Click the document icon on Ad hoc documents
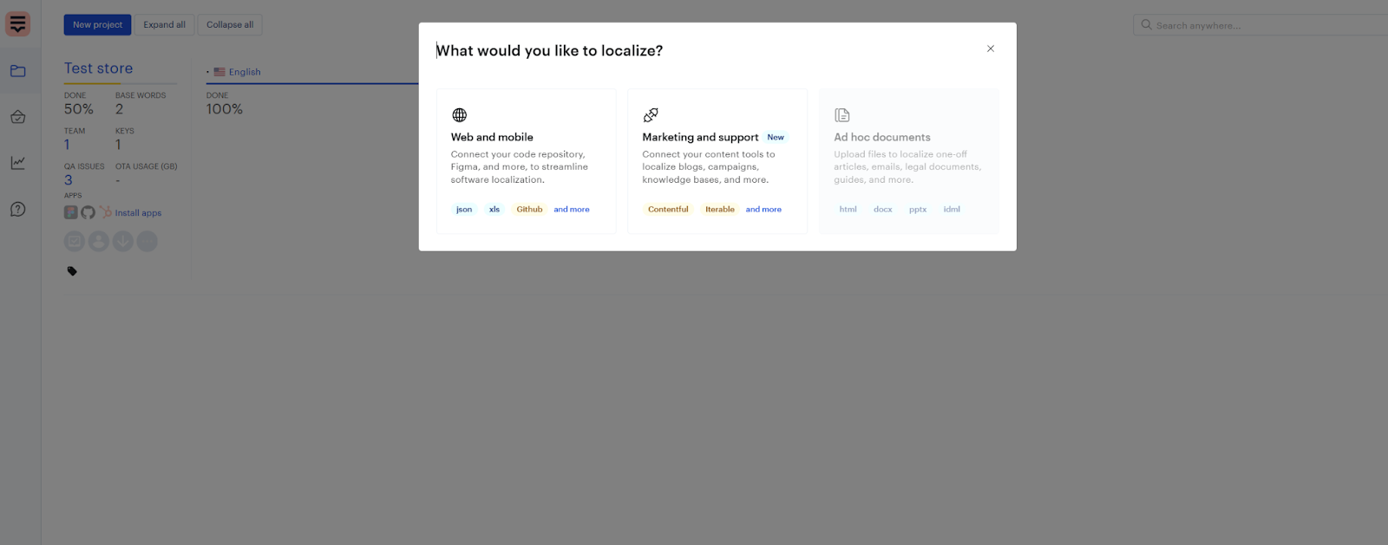The width and height of the screenshot is (1388, 545). tap(842, 115)
